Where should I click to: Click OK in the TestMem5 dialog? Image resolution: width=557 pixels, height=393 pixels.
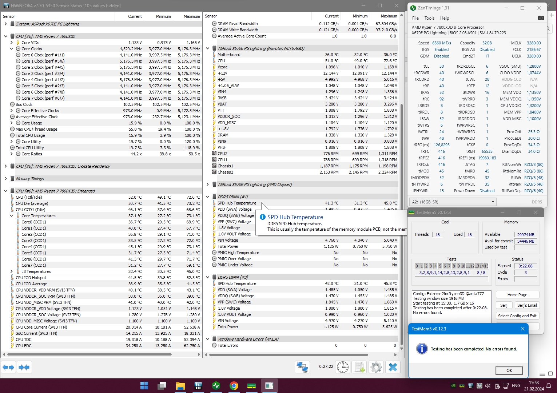509,370
